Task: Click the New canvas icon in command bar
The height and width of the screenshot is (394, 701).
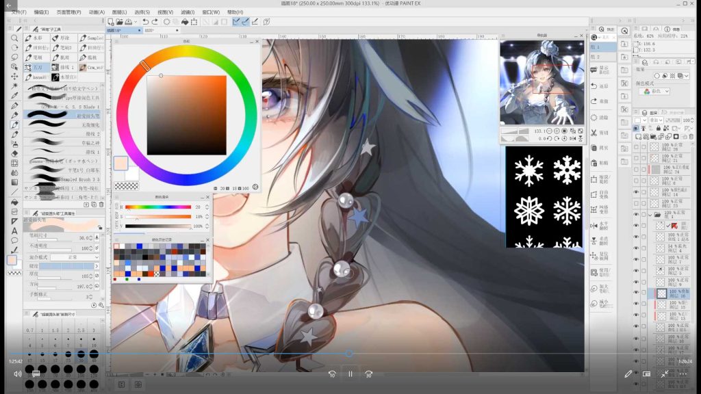Action: (x=110, y=22)
